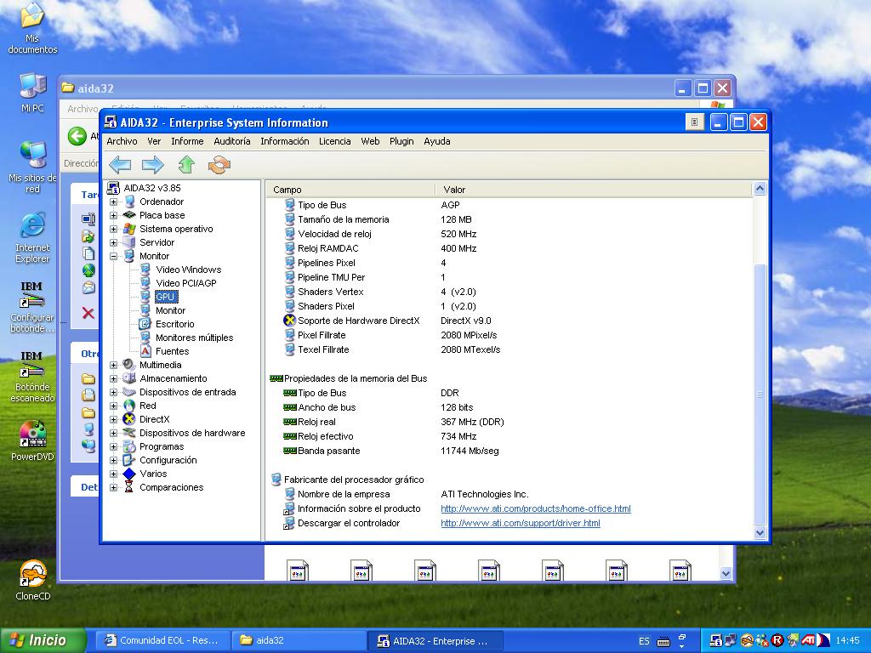Go back with the blue left arrow
871x653 pixels.
(120, 164)
